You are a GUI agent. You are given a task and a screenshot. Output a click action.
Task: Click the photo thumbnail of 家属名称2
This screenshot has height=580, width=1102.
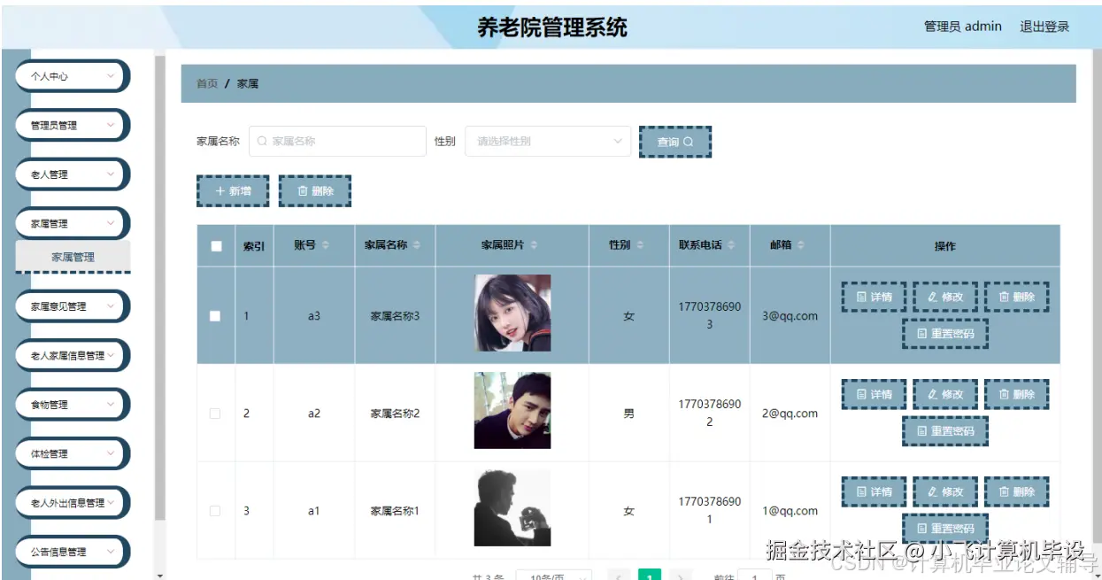click(512, 410)
